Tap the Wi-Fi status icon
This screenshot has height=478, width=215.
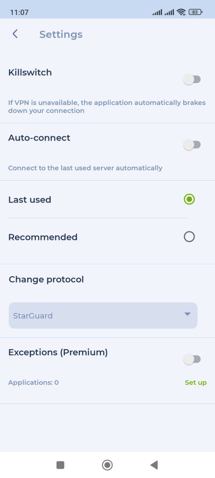181,12
